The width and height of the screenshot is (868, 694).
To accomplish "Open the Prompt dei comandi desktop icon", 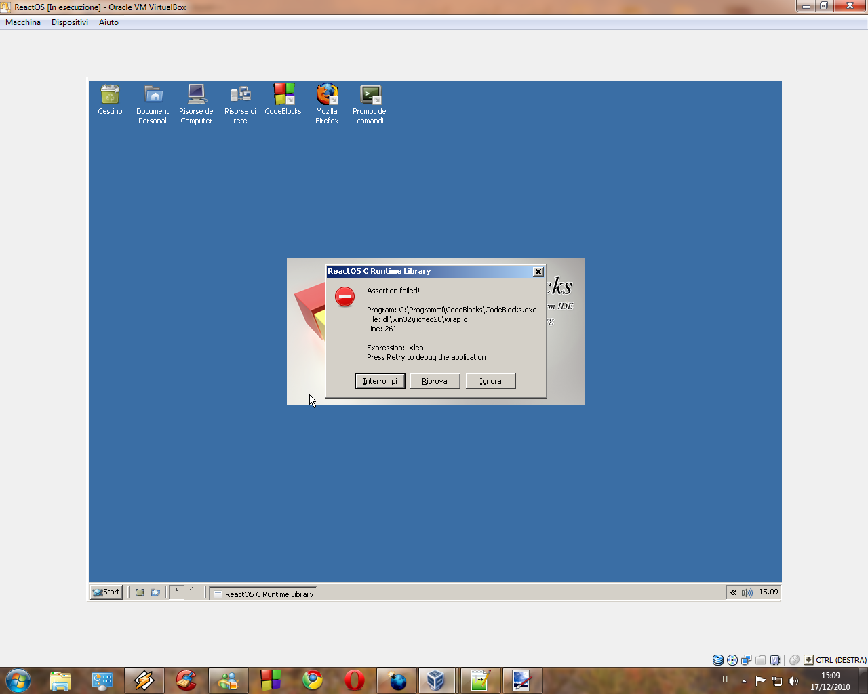I will (370, 104).
